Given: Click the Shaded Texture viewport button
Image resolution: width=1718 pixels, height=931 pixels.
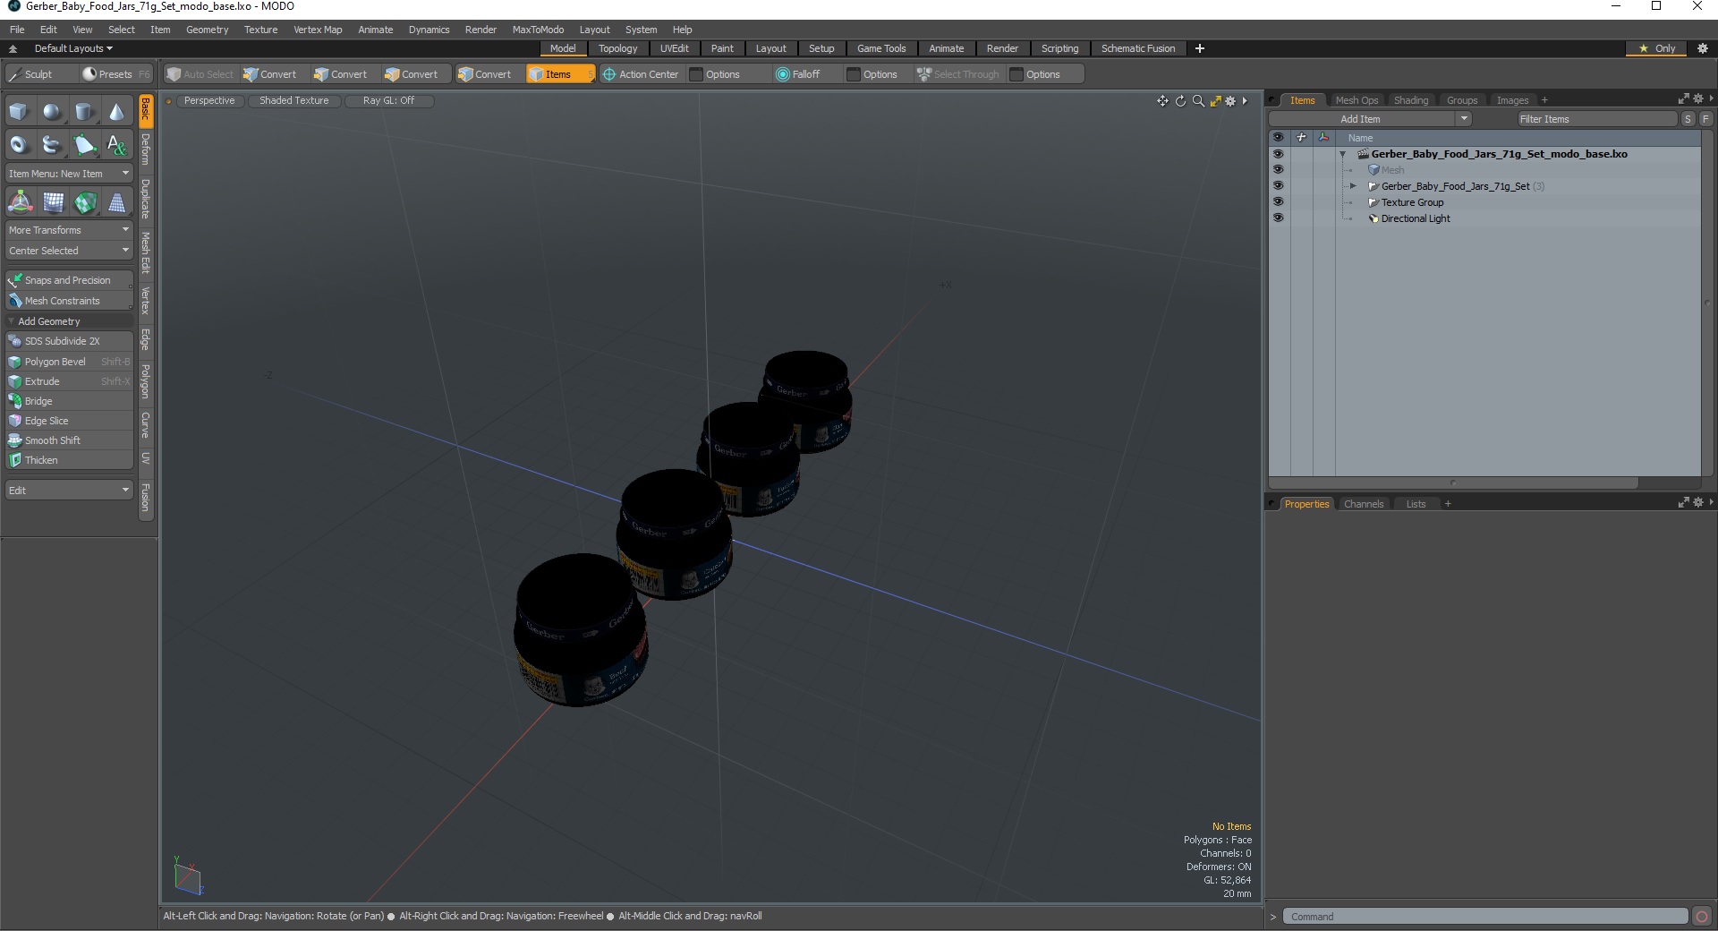Looking at the screenshot, I should (x=293, y=100).
